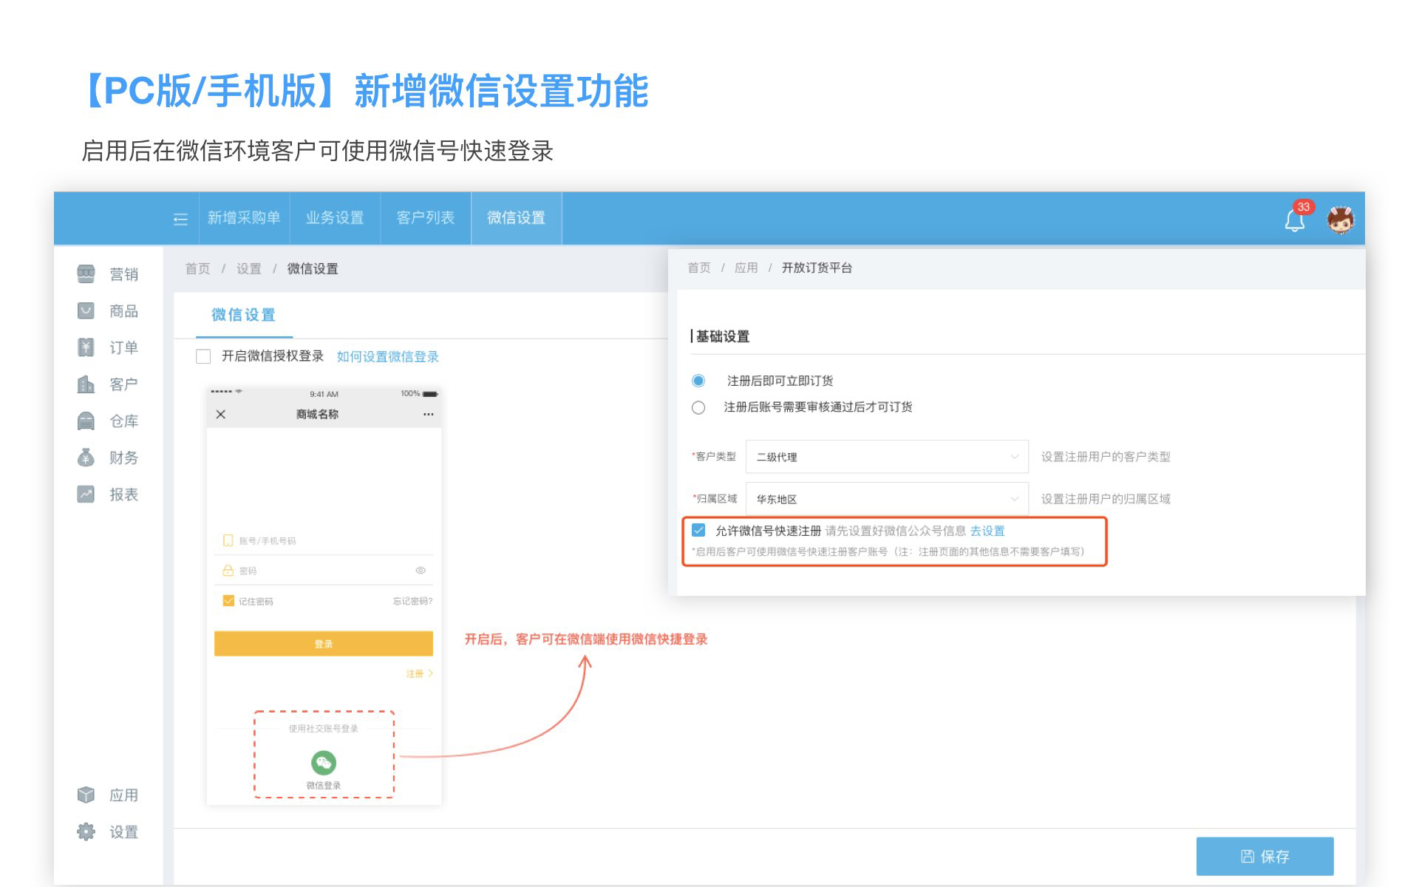This screenshot has width=1419, height=887.
Task: Switch to the 客户列表 top tab
Action: click(425, 218)
